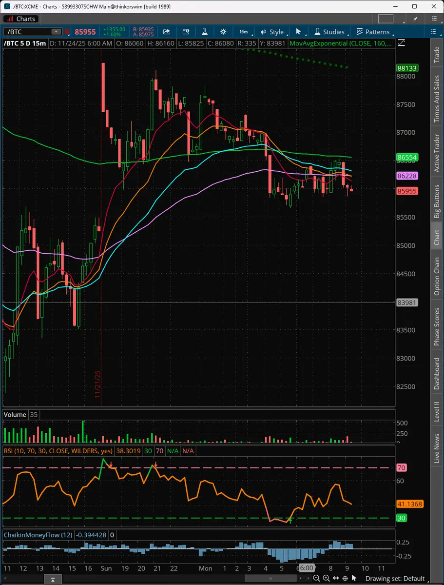This screenshot has height=585, width=444.
Task: Click the horizontal scrollbar thumb
Action: point(270,579)
